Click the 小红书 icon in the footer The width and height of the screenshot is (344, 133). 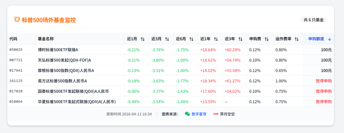[216, 114]
